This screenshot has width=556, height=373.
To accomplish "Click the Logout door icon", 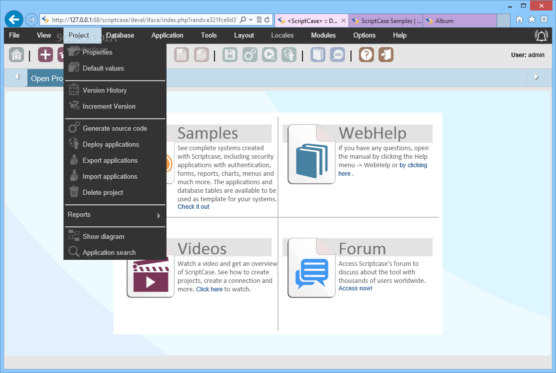I will 386,55.
